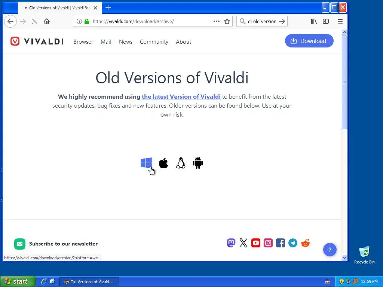
Task: Open the Recycle Bin on desktop
Action: [x=364, y=255]
